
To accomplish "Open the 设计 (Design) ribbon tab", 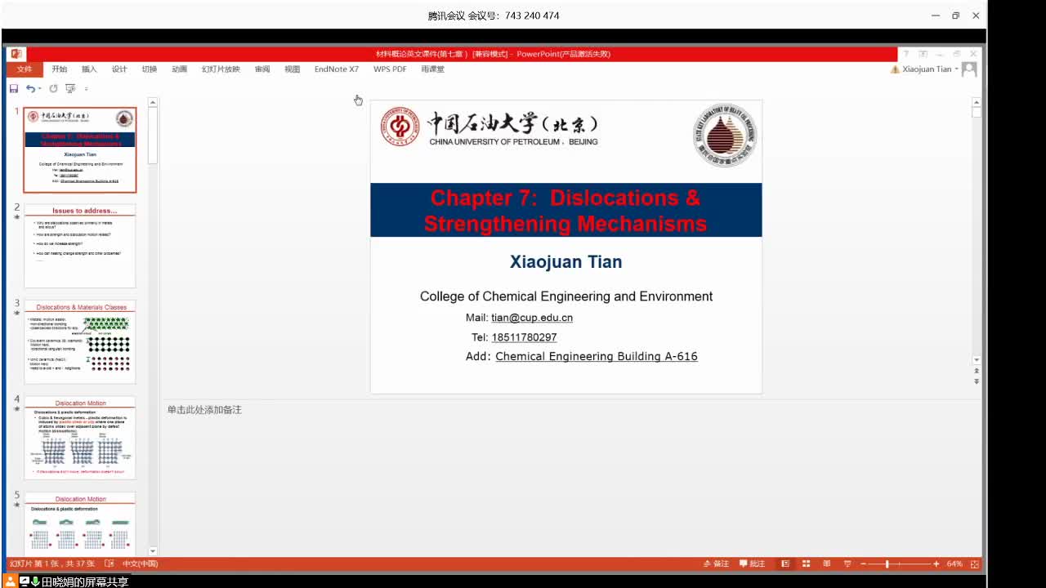I will [119, 69].
